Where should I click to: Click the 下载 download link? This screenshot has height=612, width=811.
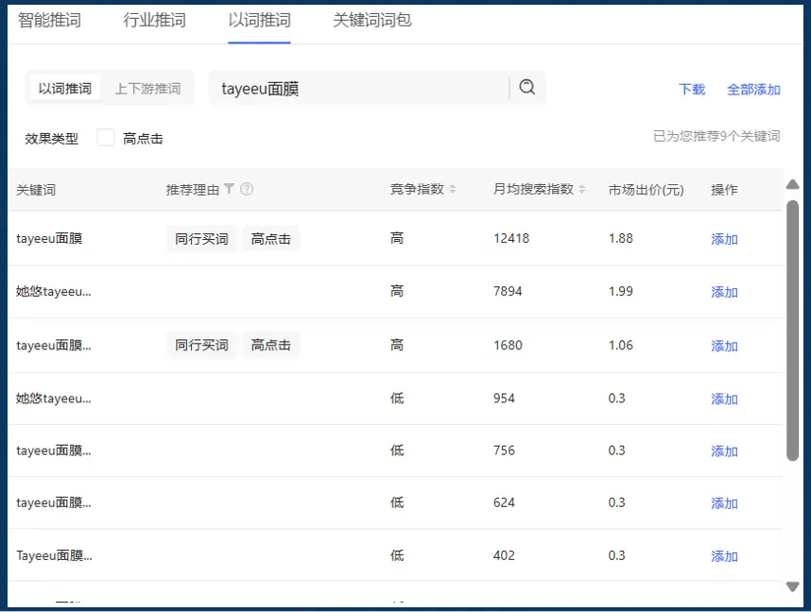tap(691, 89)
